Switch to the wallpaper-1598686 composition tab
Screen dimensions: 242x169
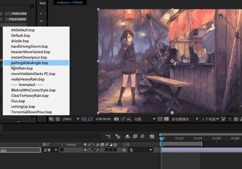70,2
